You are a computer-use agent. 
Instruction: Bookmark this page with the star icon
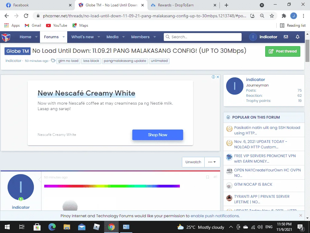click(x=272, y=16)
